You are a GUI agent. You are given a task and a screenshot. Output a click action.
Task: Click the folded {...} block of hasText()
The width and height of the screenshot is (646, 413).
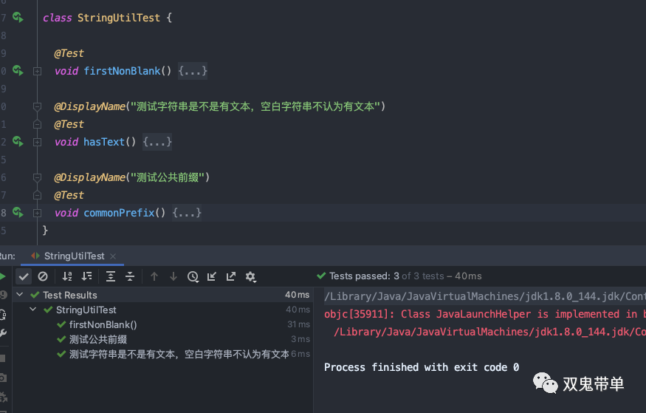pos(157,142)
